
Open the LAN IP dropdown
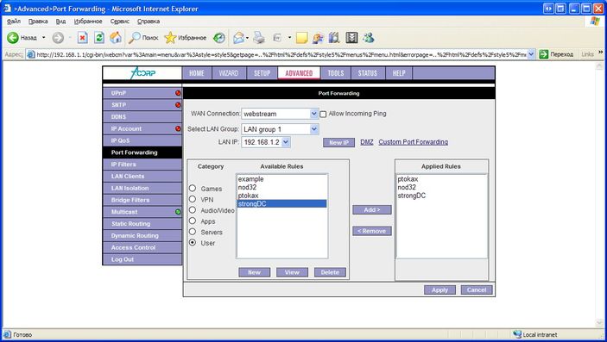(286, 142)
